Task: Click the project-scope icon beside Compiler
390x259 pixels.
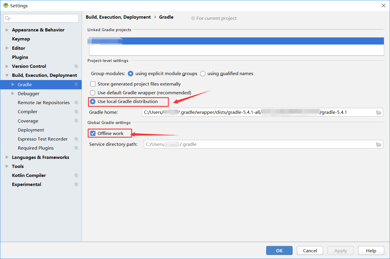Action: pos(76,112)
